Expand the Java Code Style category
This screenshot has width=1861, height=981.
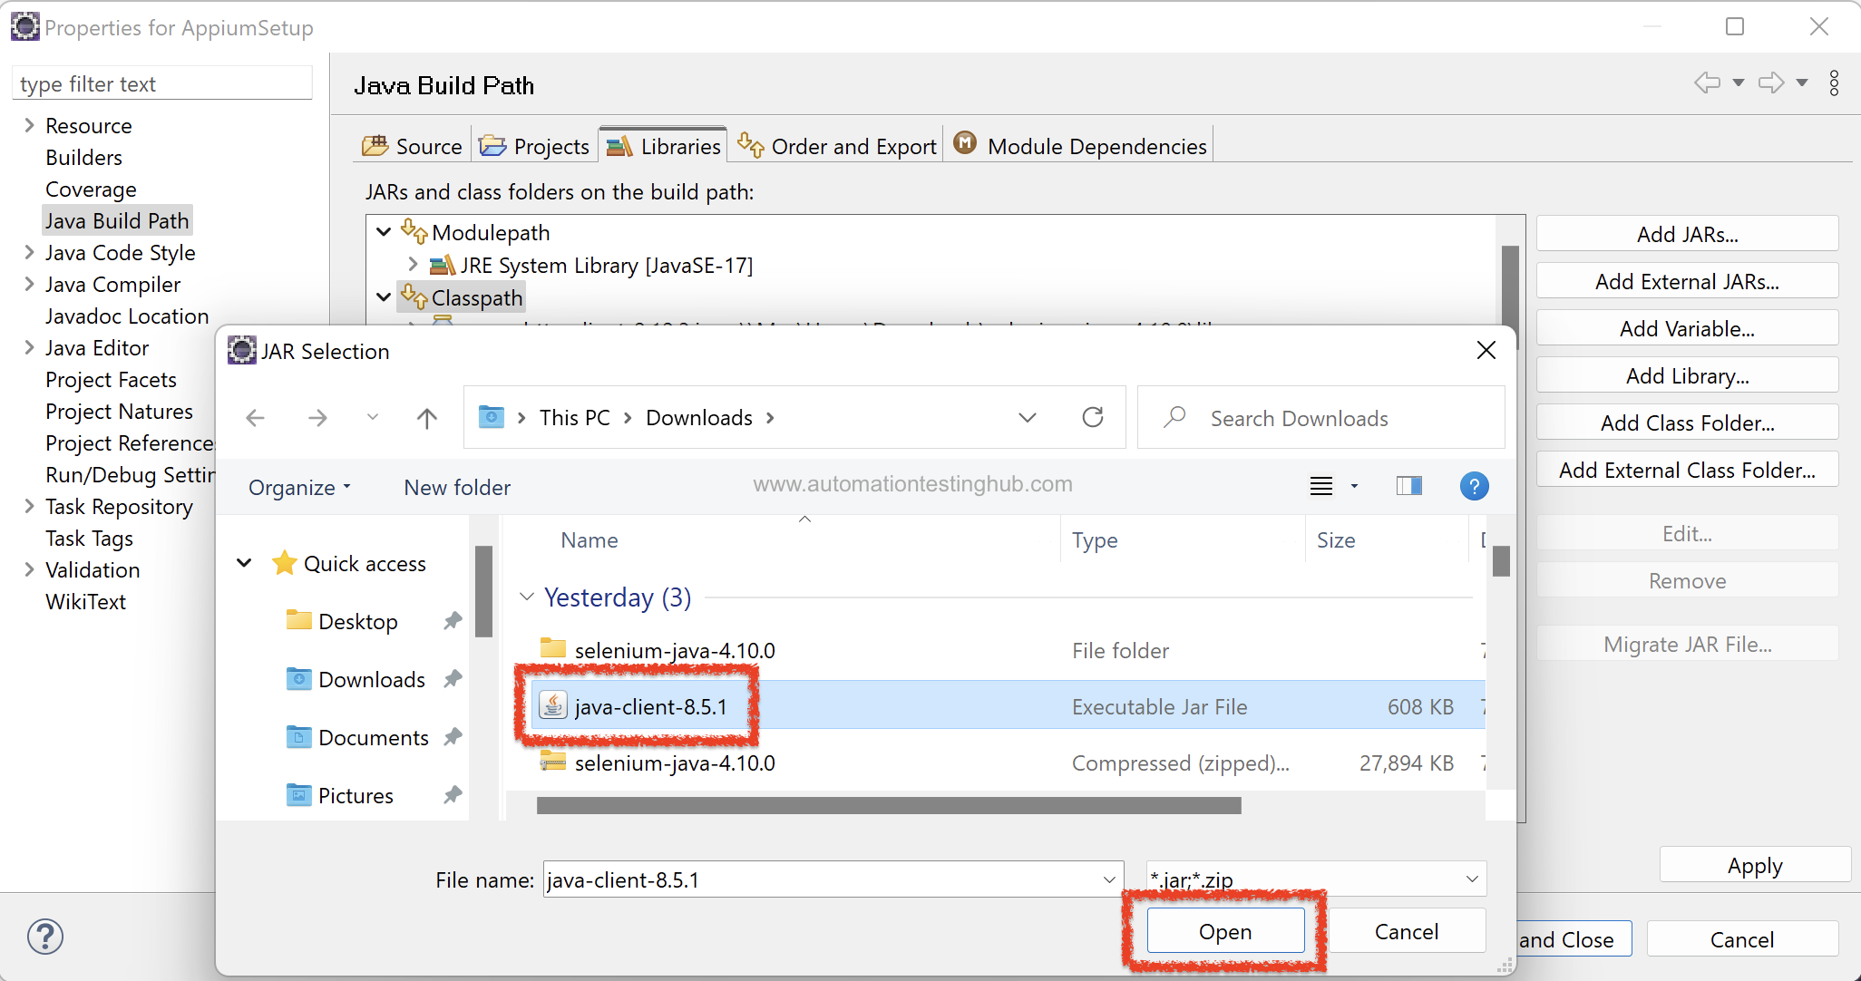click(29, 252)
